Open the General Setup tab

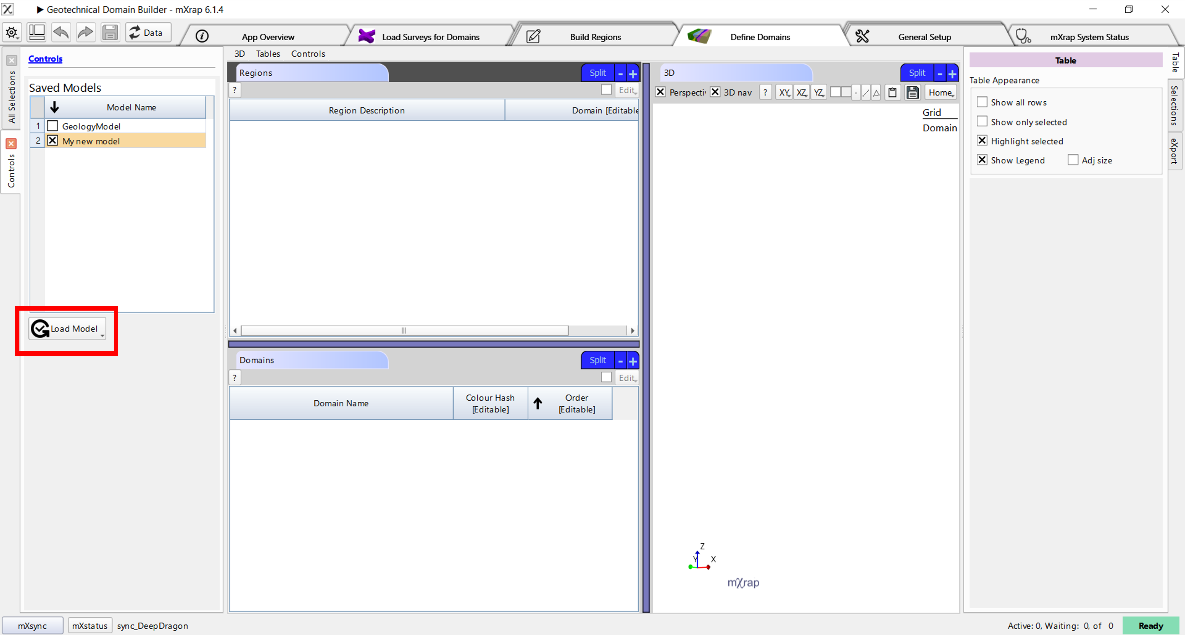pyautogui.click(x=924, y=37)
